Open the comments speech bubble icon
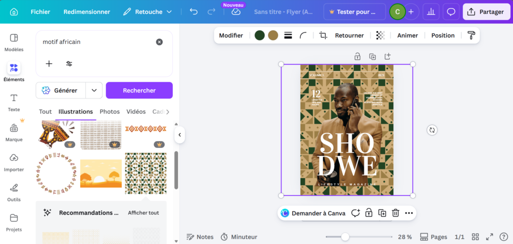This screenshot has height=244, width=513. click(x=451, y=11)
